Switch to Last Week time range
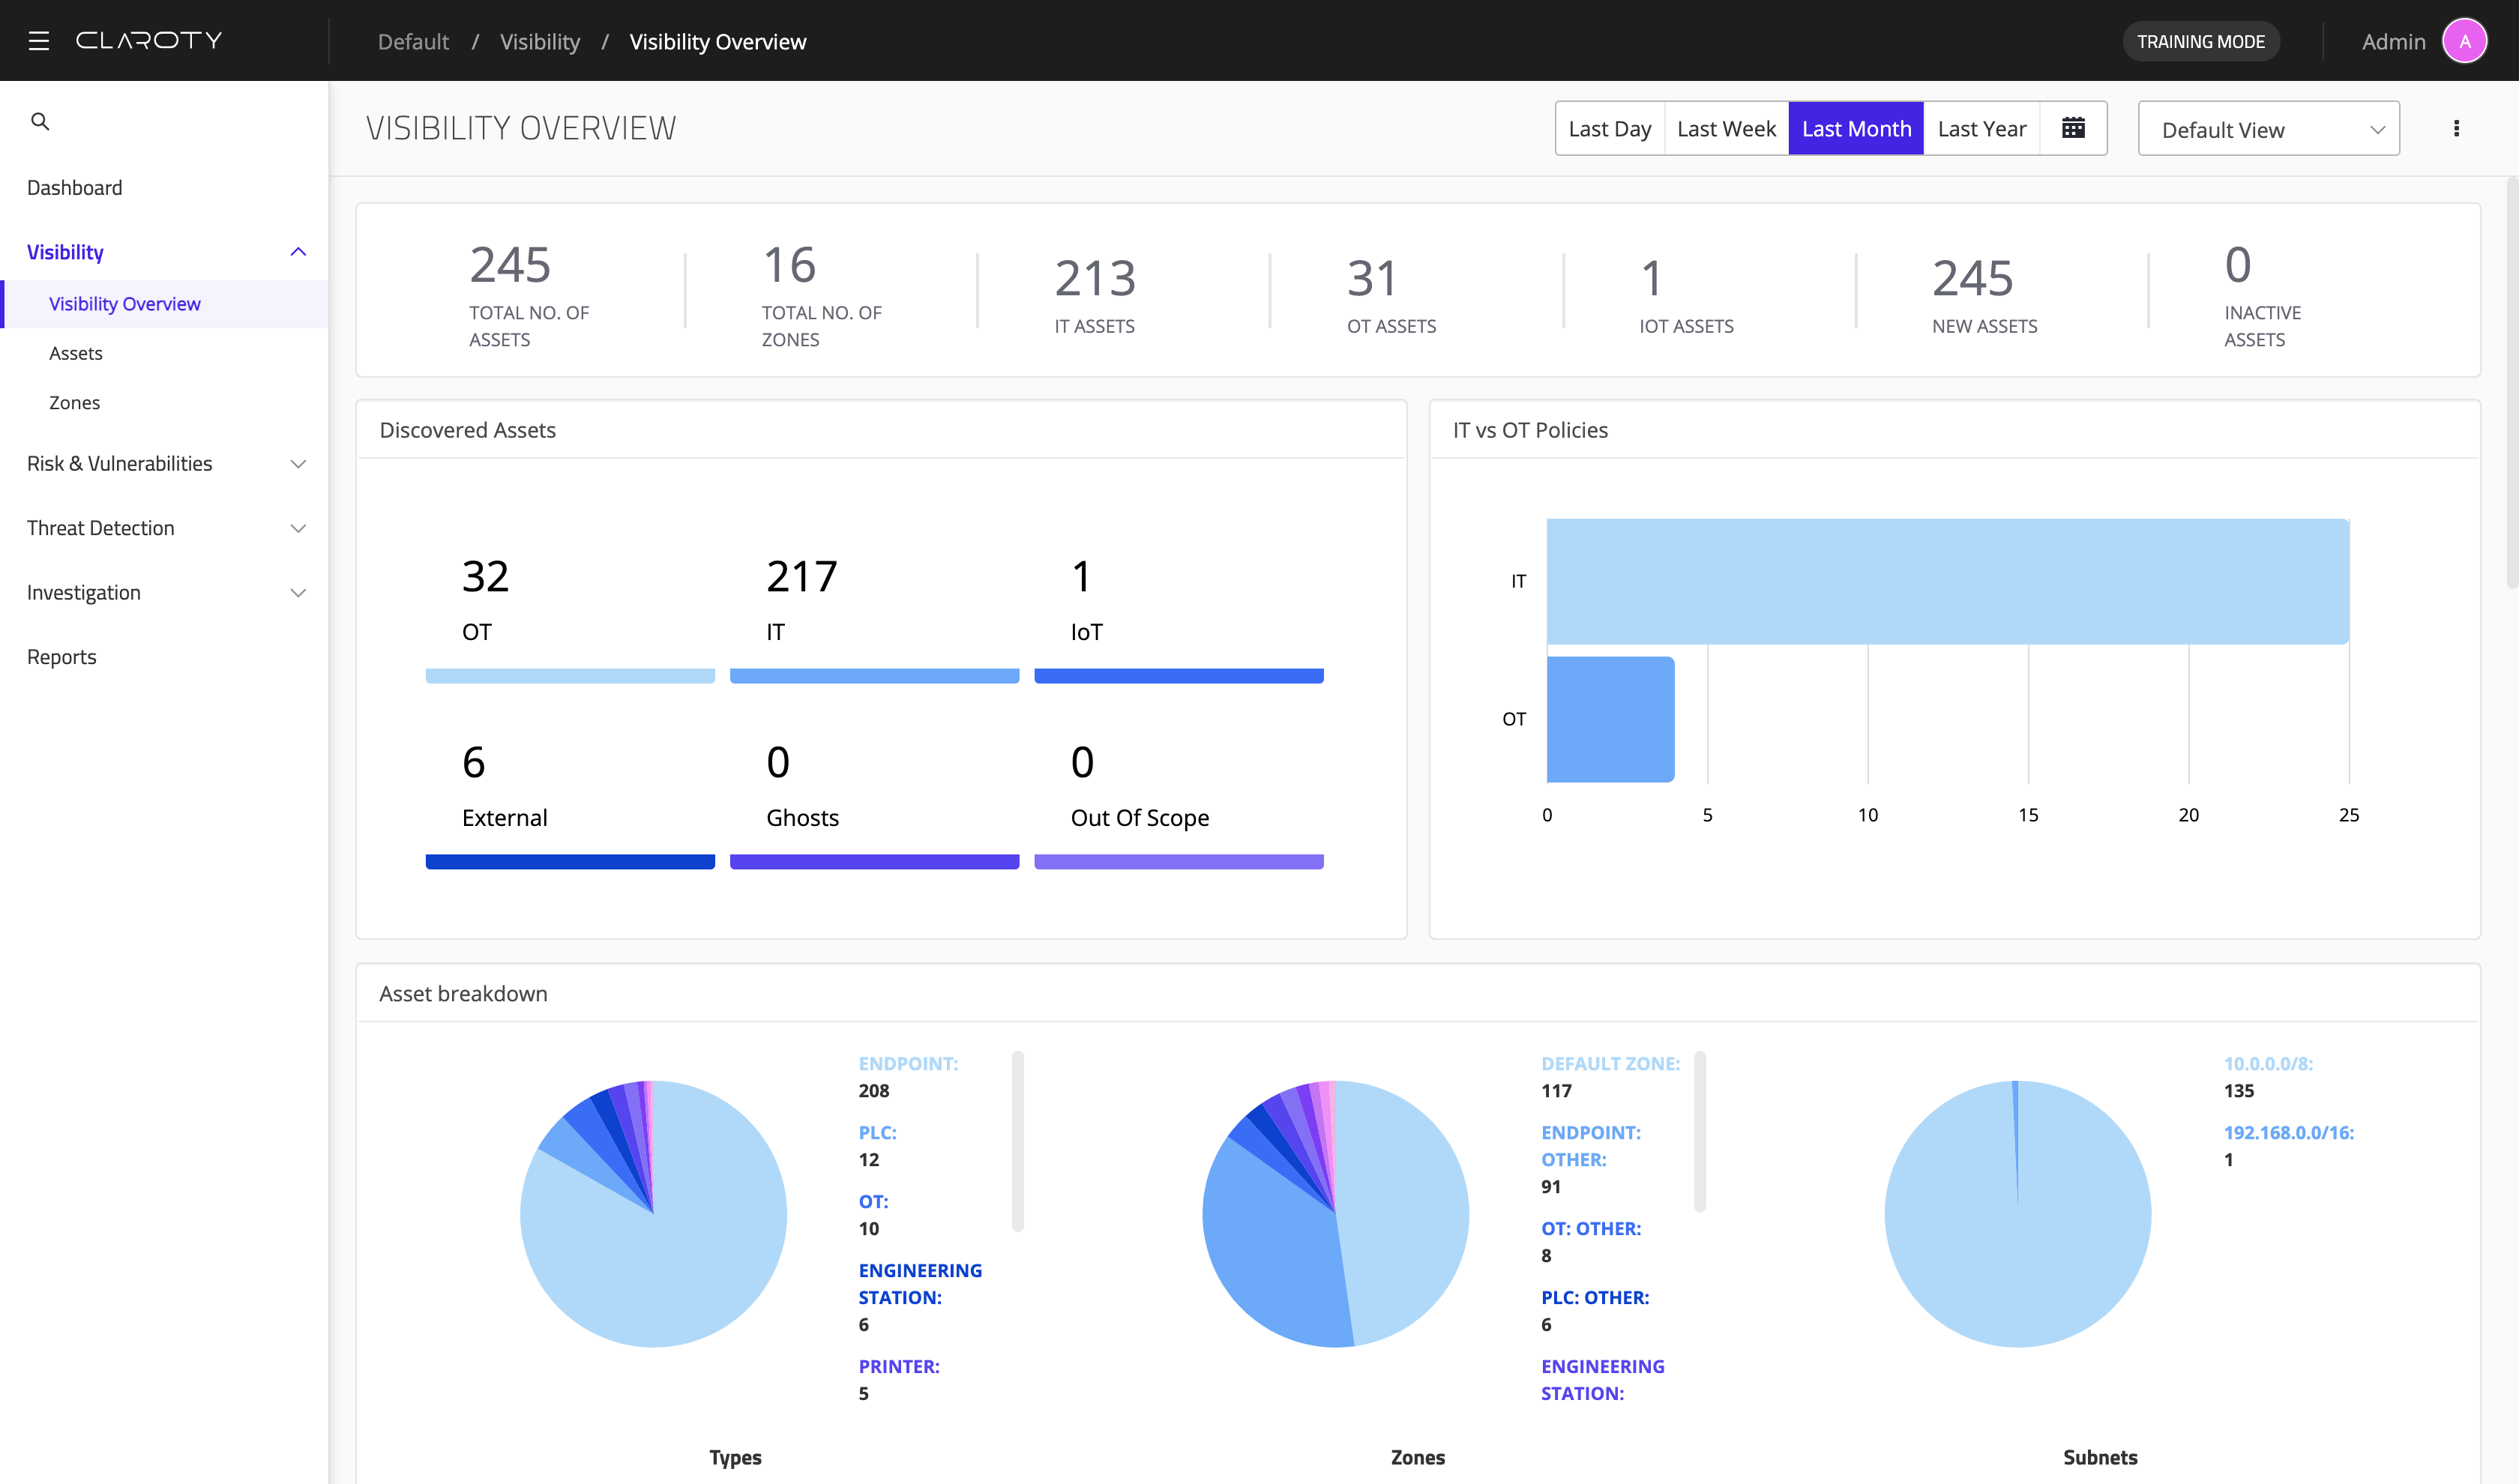2519x1484 pixels. (x=1726, y=129)
